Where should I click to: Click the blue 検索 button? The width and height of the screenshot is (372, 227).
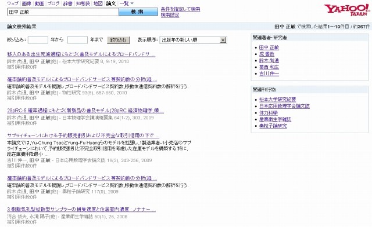pyautogui.click(x=138, y=12)
